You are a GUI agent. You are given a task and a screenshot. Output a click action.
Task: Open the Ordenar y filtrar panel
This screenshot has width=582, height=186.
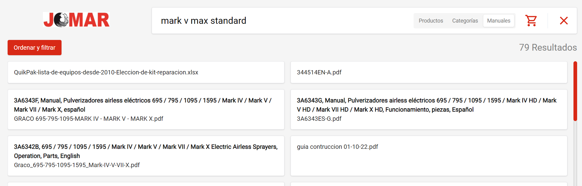(34, 48)
